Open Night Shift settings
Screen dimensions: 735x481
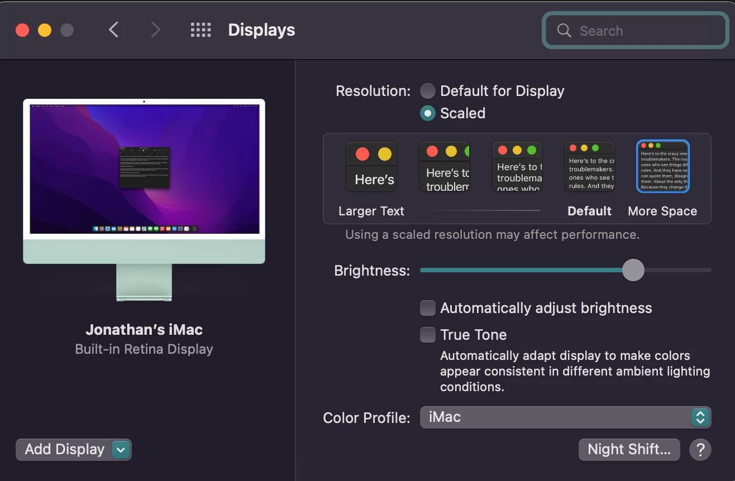click(629, 449)
